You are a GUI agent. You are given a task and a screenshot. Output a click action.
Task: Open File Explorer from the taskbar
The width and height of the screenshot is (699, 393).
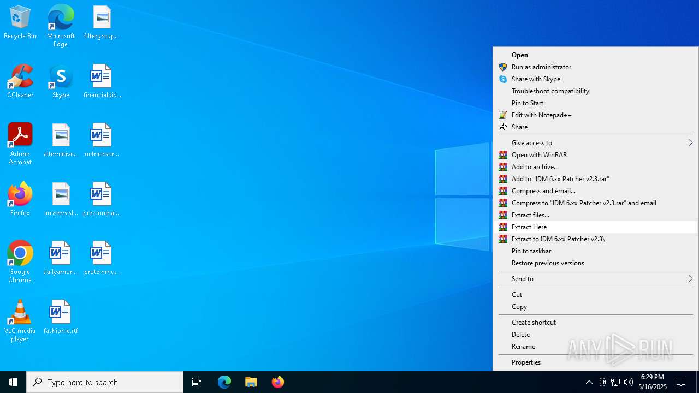[x=251, y=382]
